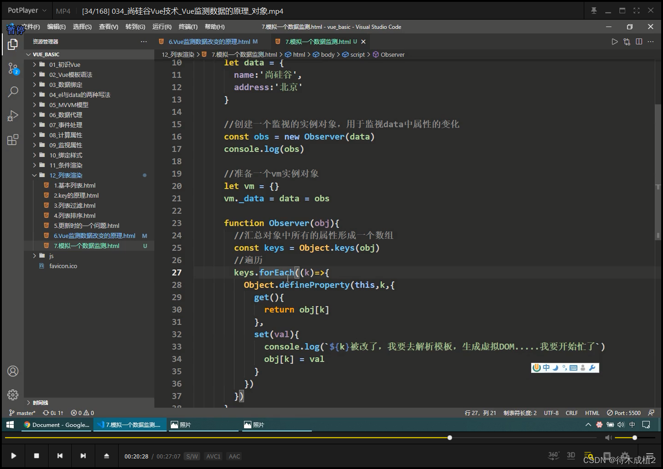Open the 编辑(E) menu
Image resolution: width=663 pixels, height=469 pixels.
tap(56, 27)
